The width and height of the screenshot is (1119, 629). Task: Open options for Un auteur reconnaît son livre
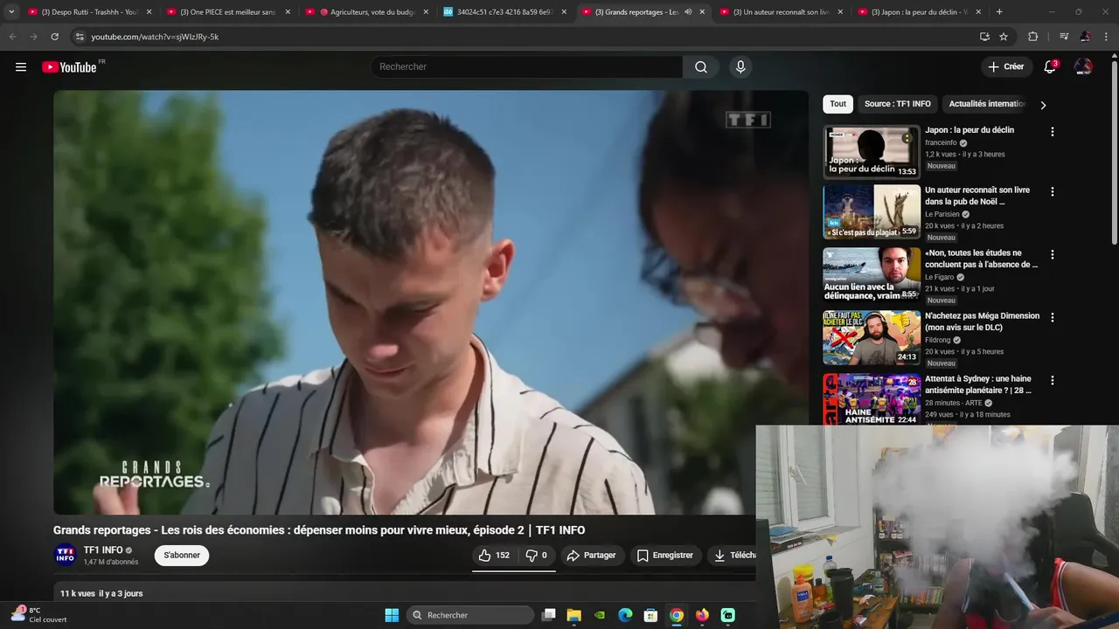click(x=1053, y=191)
